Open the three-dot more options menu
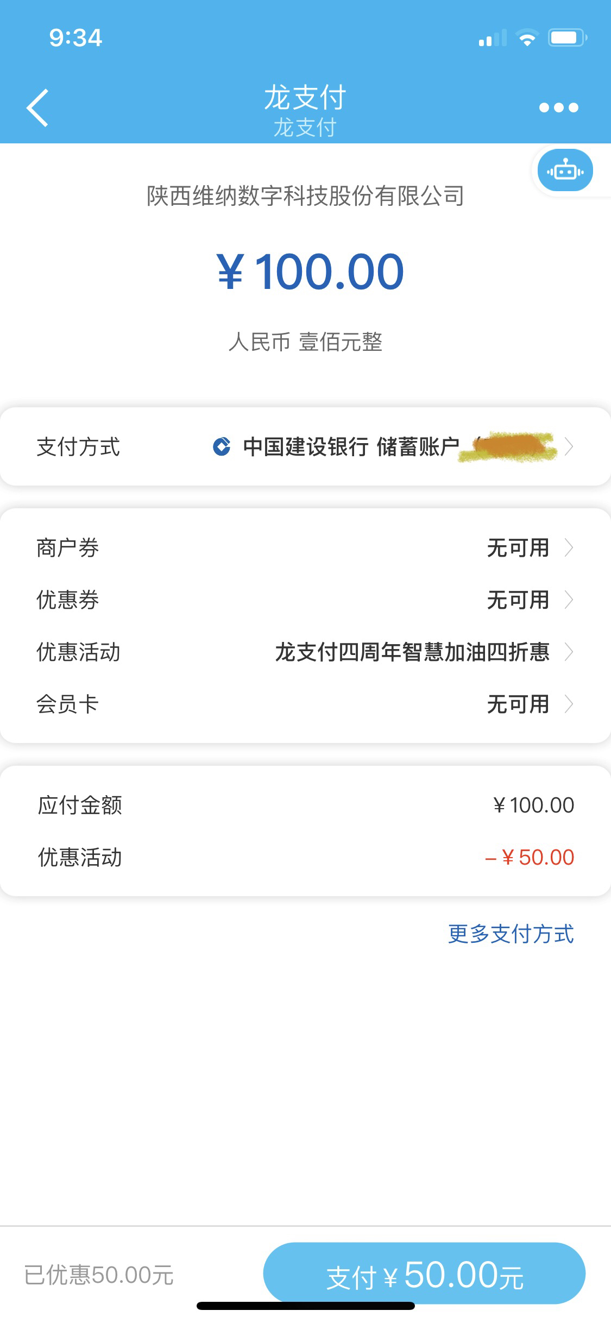This screenshot has height=1323, width=611. [558, 108]
